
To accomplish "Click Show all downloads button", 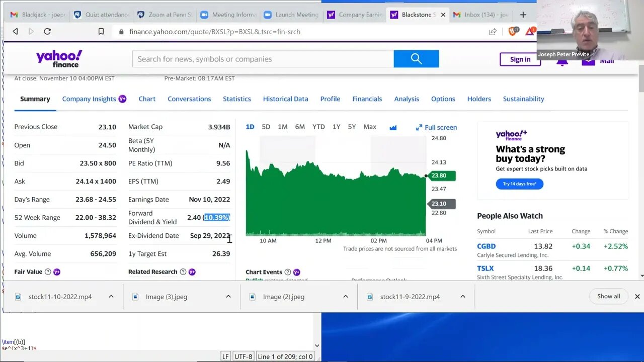I will 609,296.
